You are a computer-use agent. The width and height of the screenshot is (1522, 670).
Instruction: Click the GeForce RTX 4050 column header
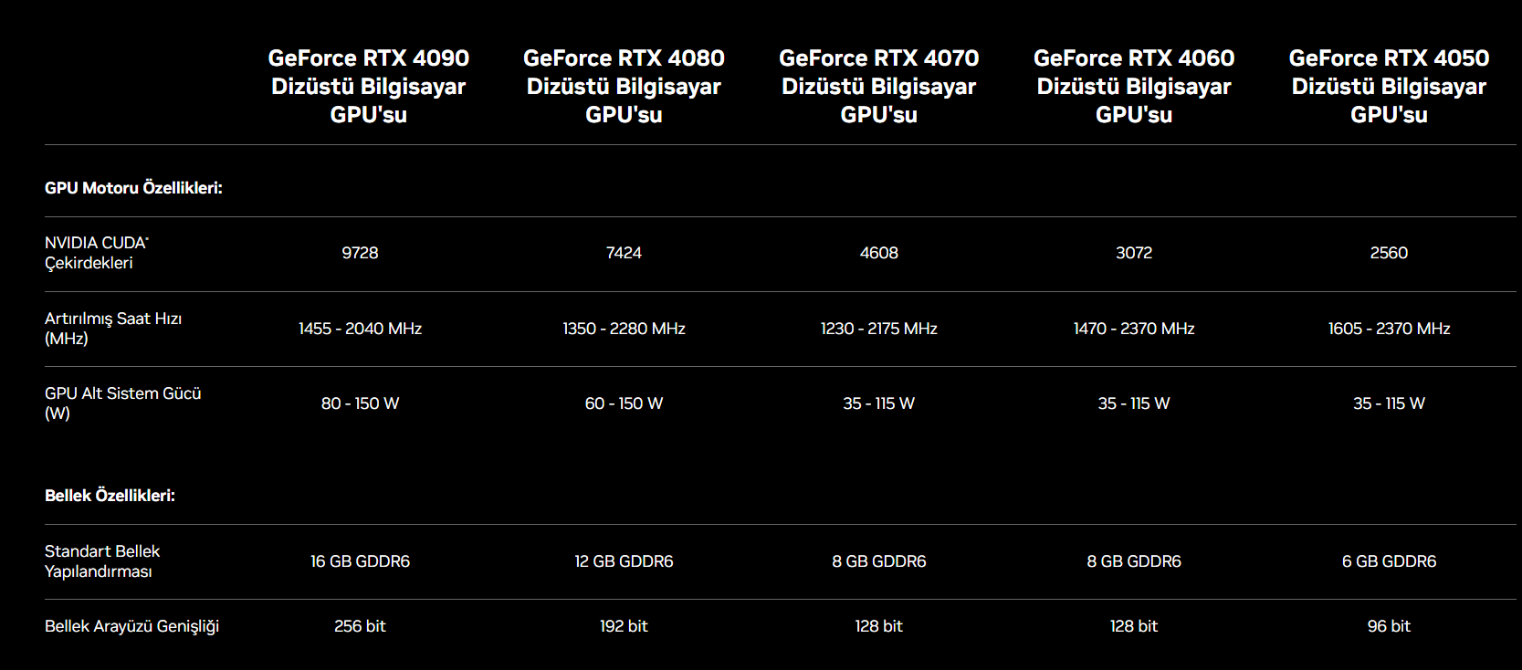(1389, 86)
